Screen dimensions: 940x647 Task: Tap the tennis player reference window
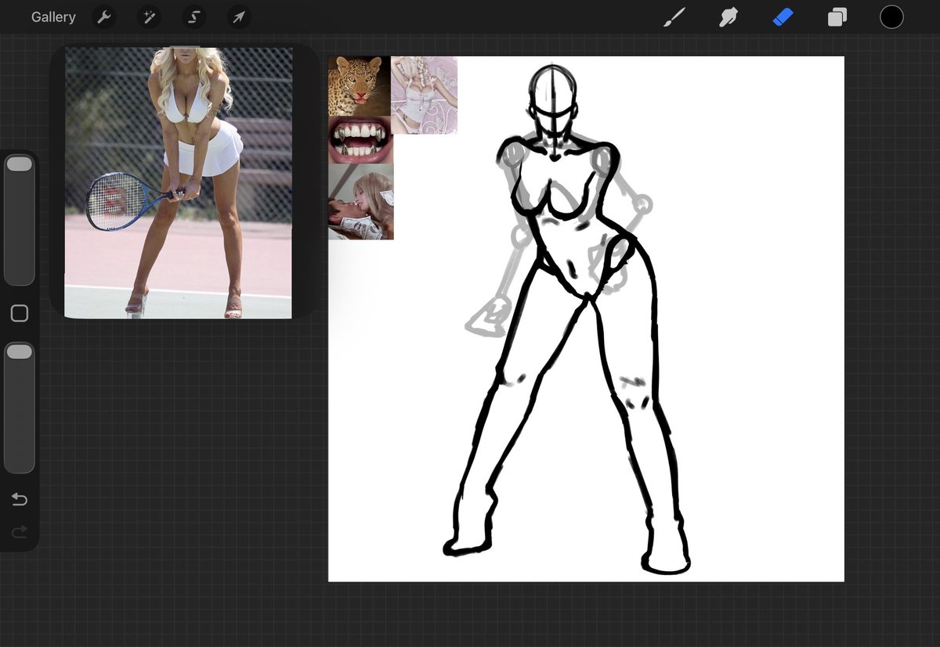[x=179, y=182]
